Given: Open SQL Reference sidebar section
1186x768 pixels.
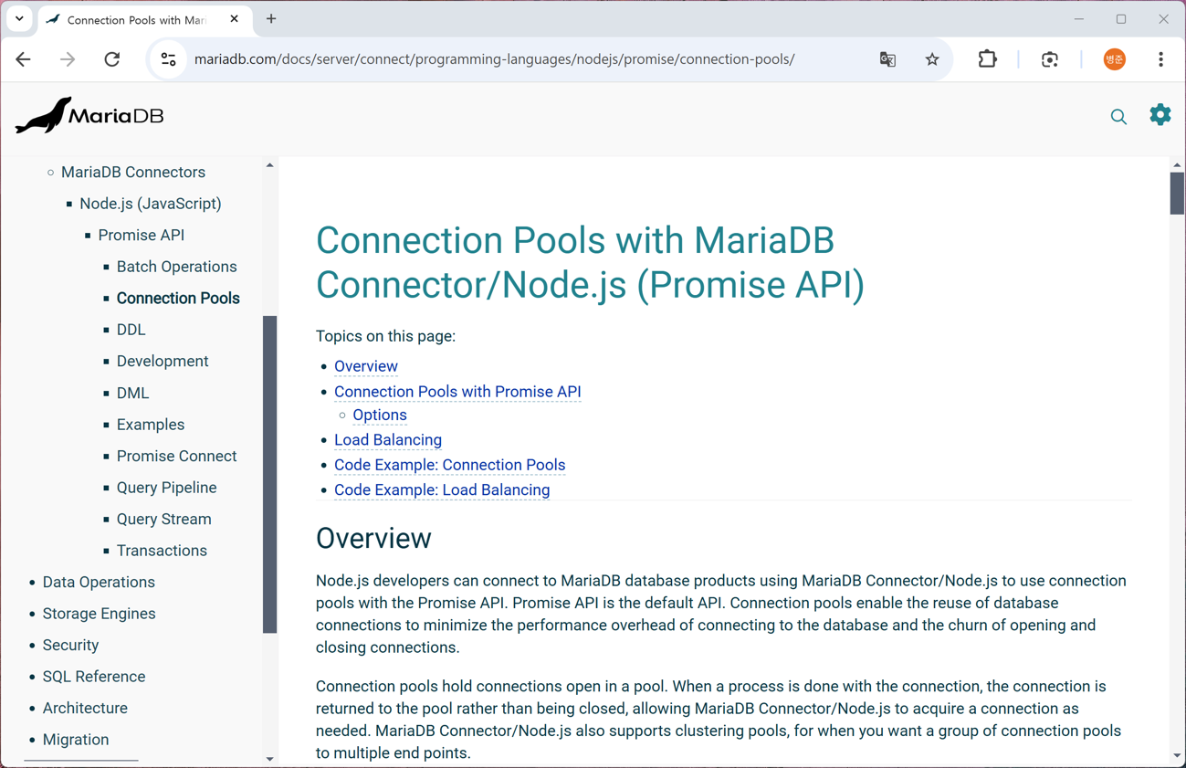Looking at the screenshot, I should pos(94,677).
